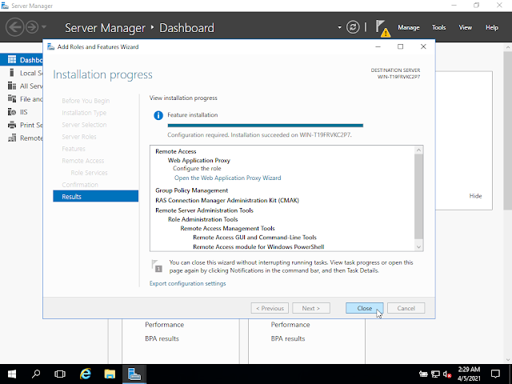Open File Explorer from taskbar
This screenshot has height=384, width=512.
[x=110, y=374]
